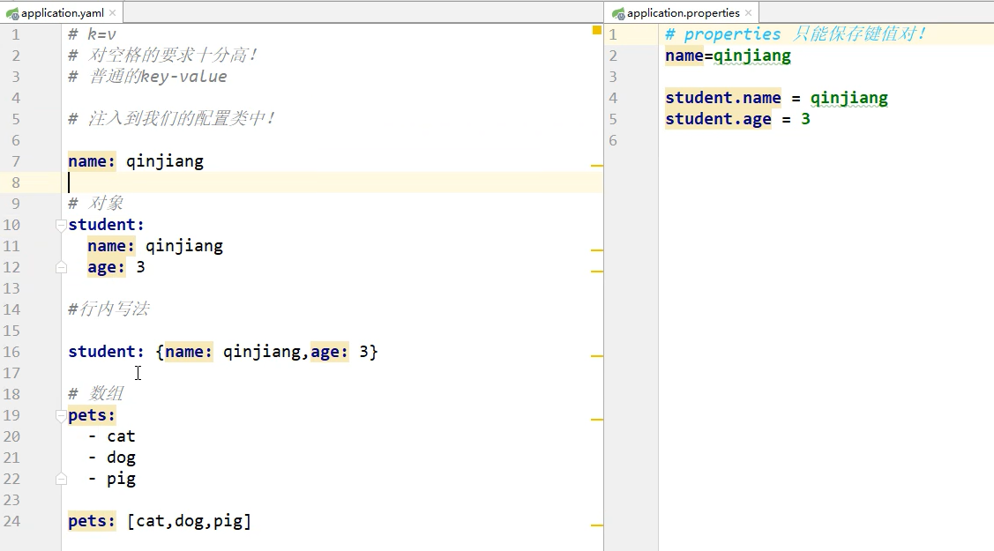Close the application.properties tab
This screenshot has height=551, width=994.
749,13
